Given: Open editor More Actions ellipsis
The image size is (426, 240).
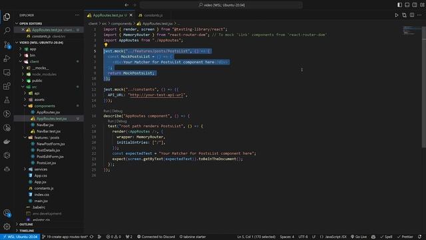Looking at the screenshot, I should click(419, 15).
